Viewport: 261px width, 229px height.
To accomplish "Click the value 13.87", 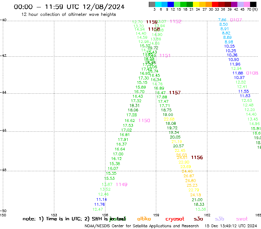I will 107,184.
